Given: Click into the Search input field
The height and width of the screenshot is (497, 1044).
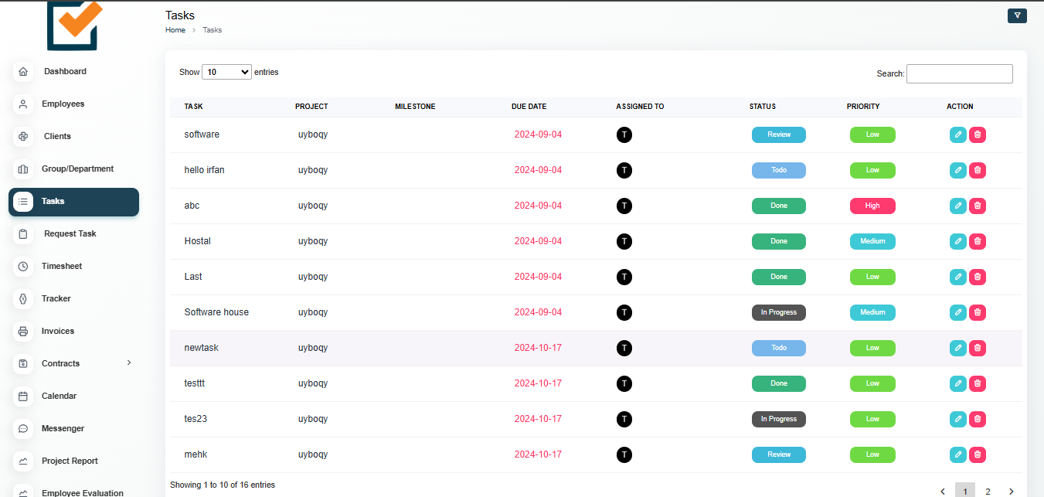Looking at the screenshot, I should 959,73.
